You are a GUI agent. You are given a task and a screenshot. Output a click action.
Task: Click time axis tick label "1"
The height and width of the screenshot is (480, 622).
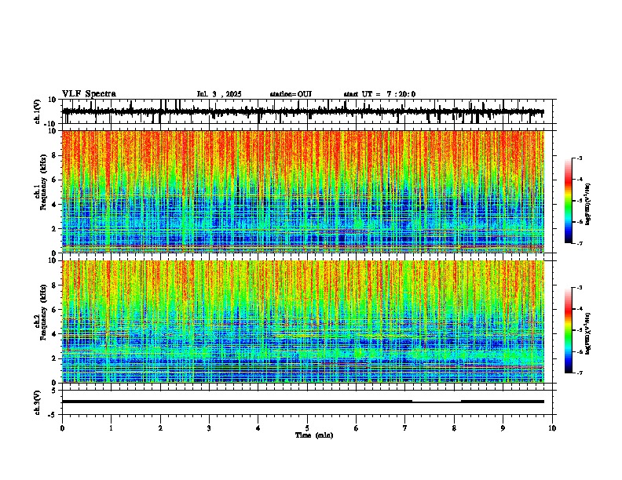click(111, 428)
